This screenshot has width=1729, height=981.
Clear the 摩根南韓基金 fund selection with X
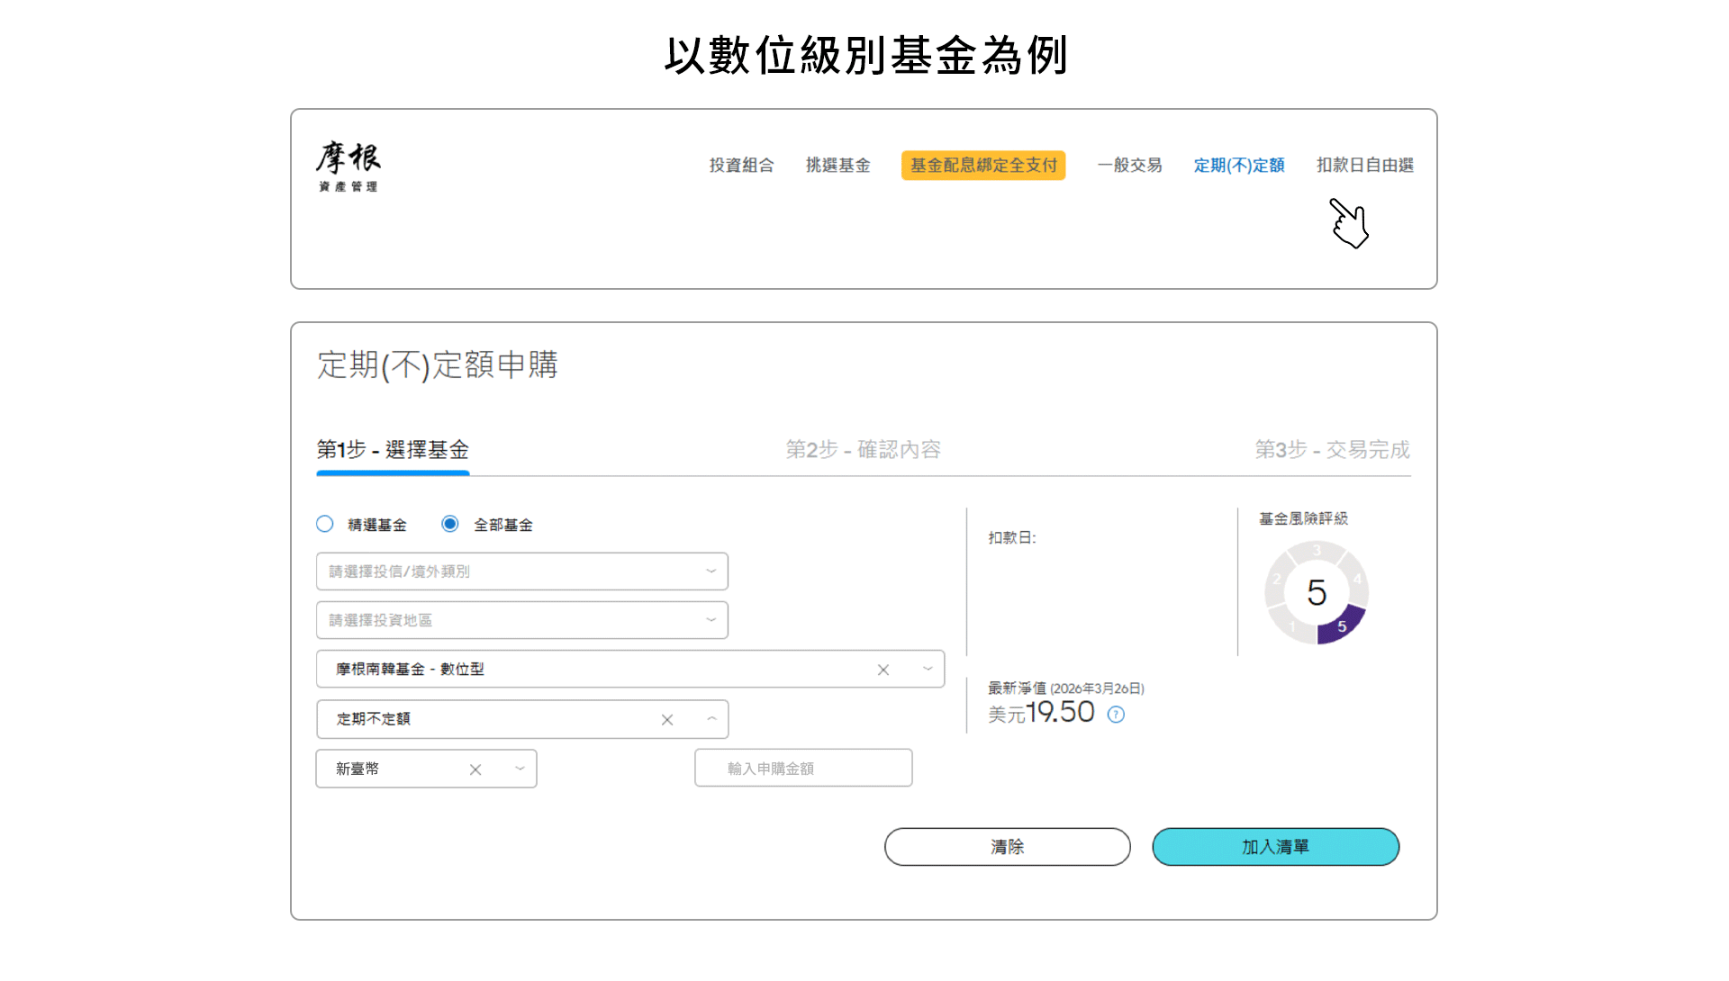coord(883,670)
